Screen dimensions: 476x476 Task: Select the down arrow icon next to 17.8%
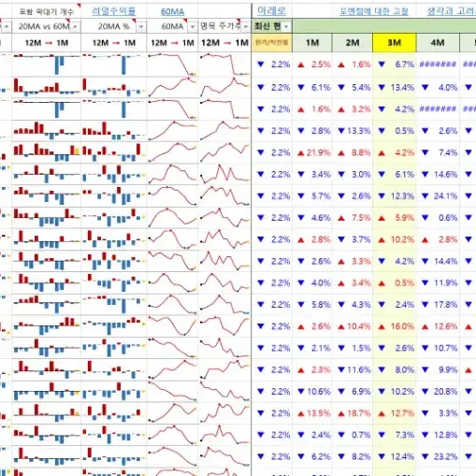click(425, 305)
